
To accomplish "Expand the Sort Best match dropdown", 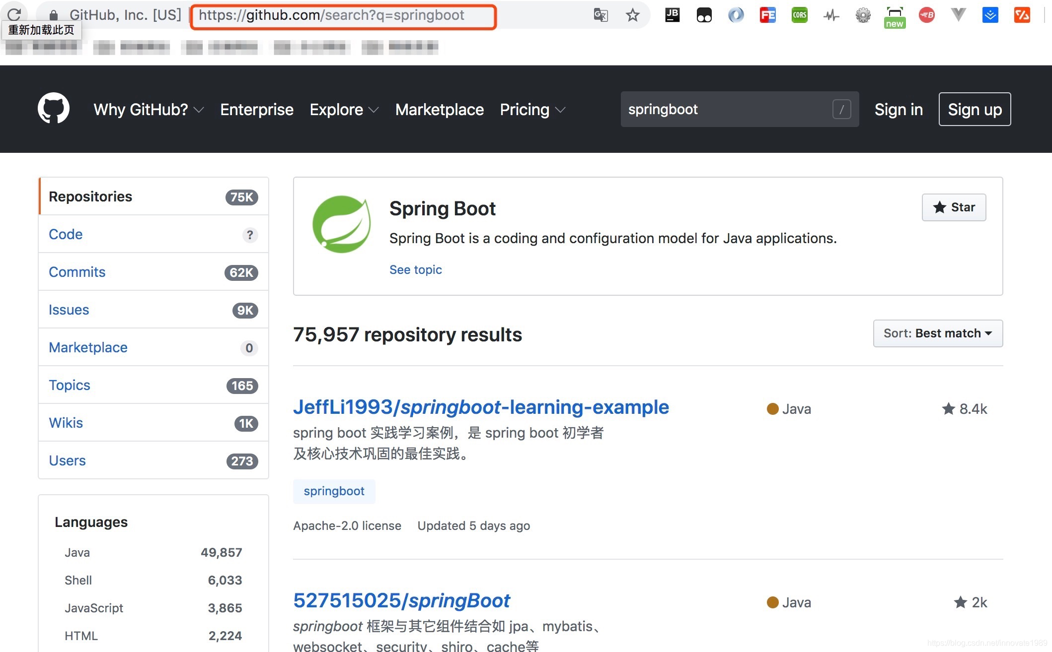I will [938, 333].
